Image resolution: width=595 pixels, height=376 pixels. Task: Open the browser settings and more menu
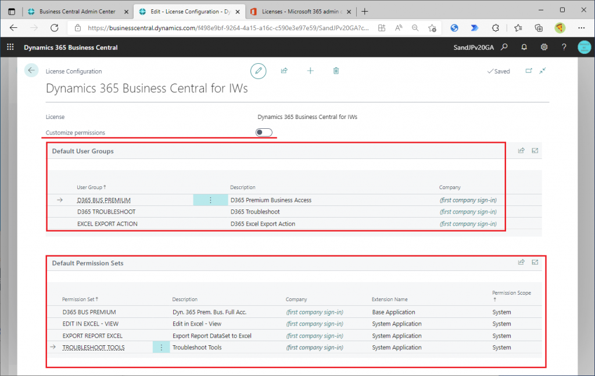581,28
